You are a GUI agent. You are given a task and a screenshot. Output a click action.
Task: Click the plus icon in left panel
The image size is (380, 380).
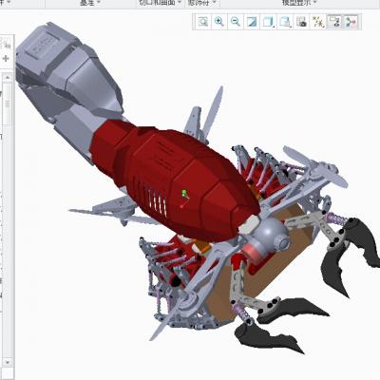[x=6, y=59]
